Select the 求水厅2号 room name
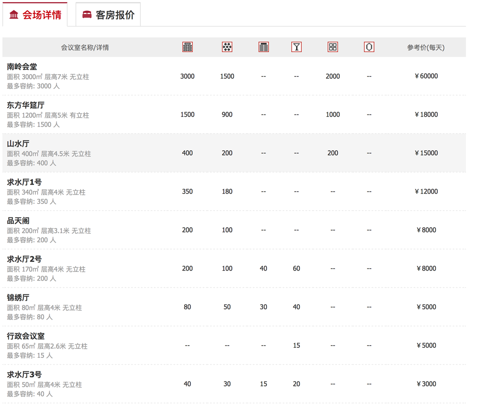 tap(24, 259)
